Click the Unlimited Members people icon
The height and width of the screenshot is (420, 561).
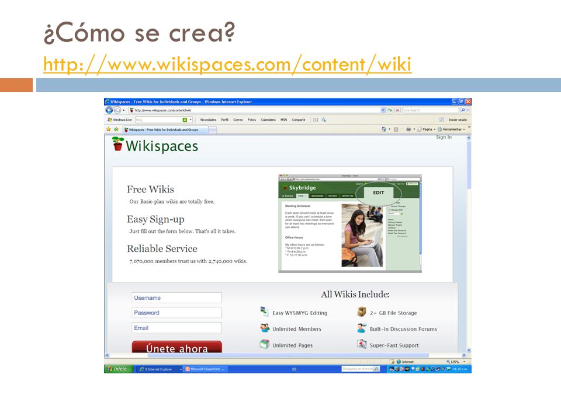pos(265,328)
